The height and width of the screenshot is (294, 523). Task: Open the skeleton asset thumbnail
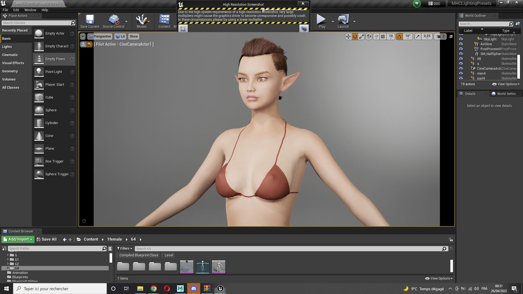point(203,267)
